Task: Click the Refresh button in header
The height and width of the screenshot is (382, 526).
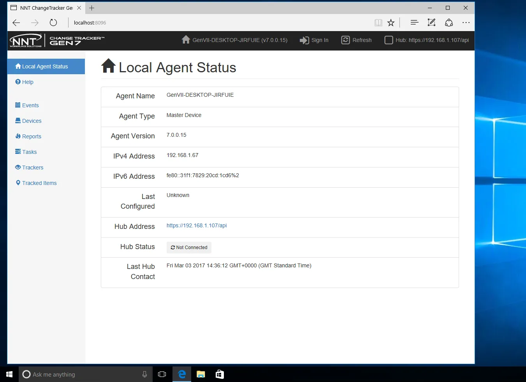Action: point(356,40)
